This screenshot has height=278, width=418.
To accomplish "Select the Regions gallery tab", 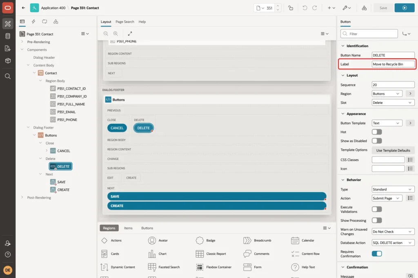I will [109, 228].
